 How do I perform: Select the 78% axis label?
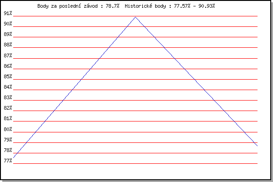click(x=8, y=150)
